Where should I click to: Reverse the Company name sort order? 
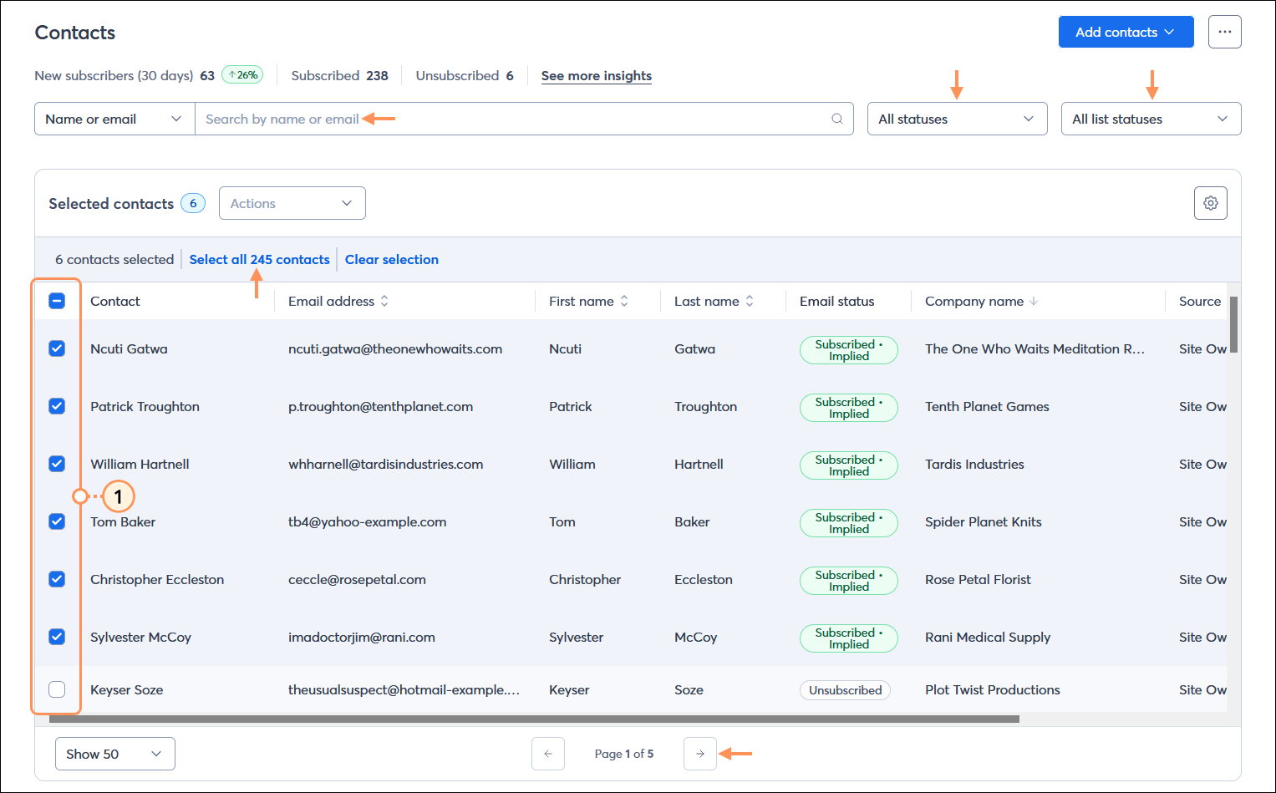point(1035,301)
